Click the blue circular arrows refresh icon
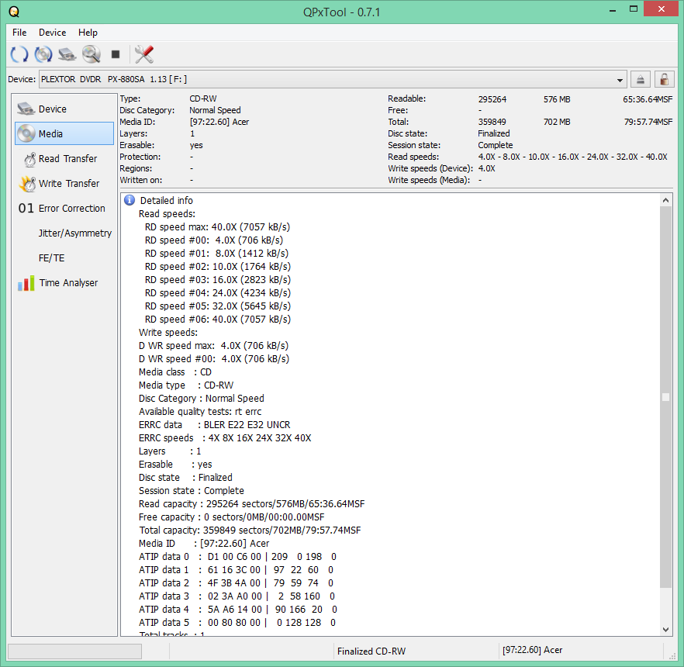The width and height of the screenshot is (684, 667). pos(19,54)
